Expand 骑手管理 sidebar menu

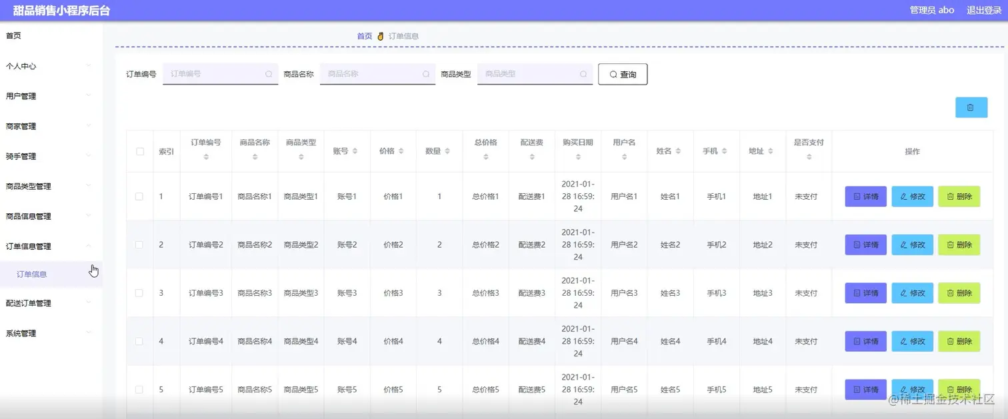[51, 157]
